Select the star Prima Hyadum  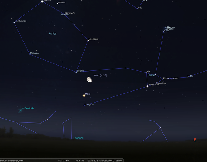163,79
